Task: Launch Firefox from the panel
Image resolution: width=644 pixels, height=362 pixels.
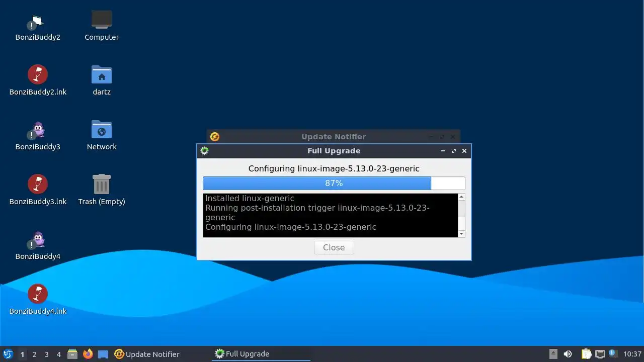Action: coord(88,354)
